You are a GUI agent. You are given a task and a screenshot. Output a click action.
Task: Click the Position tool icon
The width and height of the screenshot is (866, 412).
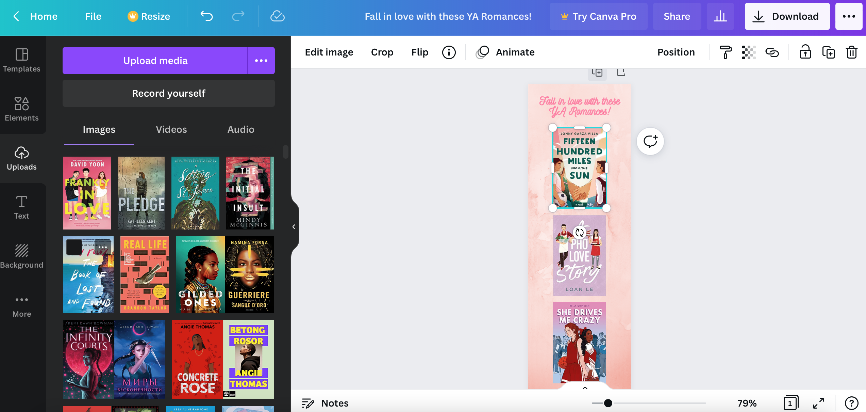pos(676,52)
